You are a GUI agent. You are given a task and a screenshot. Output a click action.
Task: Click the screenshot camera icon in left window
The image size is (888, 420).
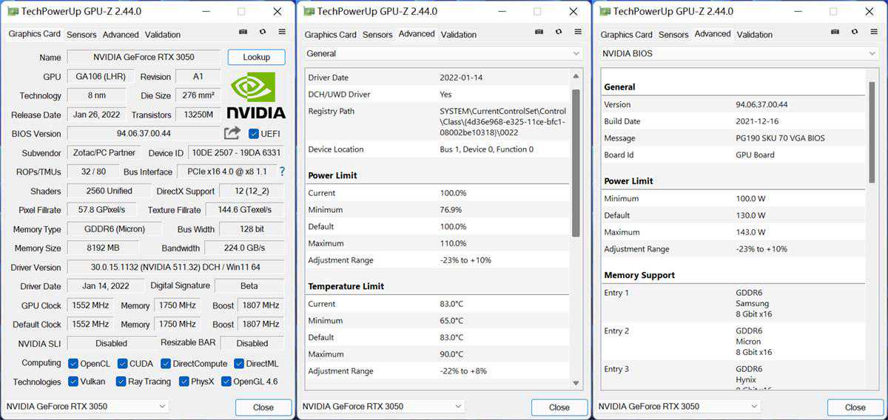click(x=243, y=33)
